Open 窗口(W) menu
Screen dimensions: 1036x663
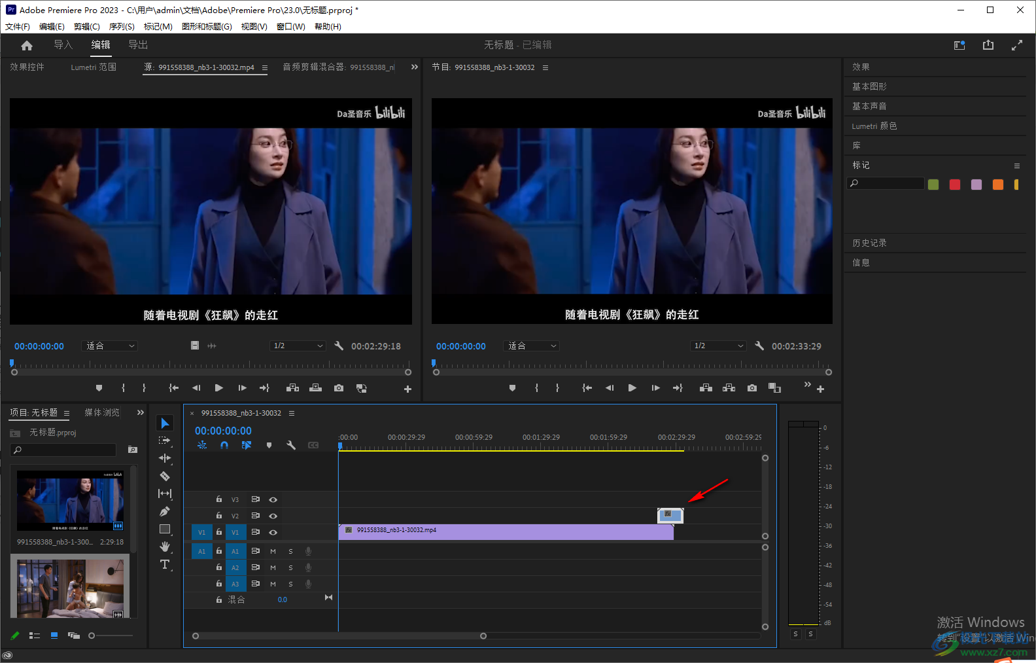(x=291, y=27)
